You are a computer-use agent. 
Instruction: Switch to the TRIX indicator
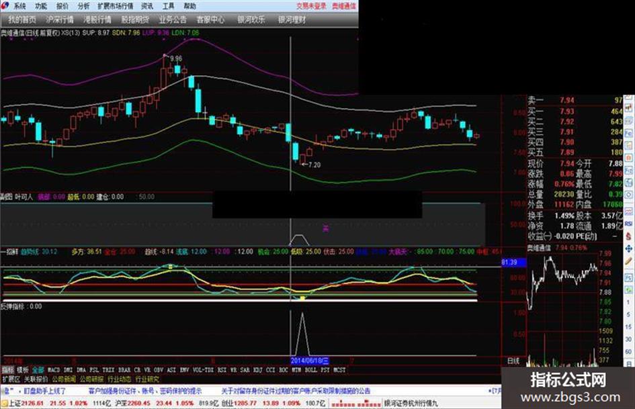pyautogui.click(x=108, y=370)
